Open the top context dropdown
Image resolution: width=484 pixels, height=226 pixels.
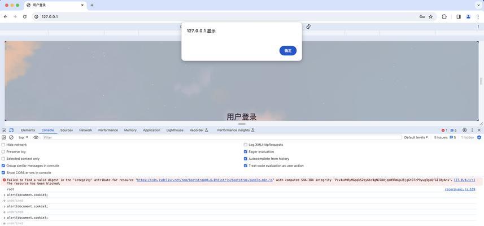tap(23, 137)
